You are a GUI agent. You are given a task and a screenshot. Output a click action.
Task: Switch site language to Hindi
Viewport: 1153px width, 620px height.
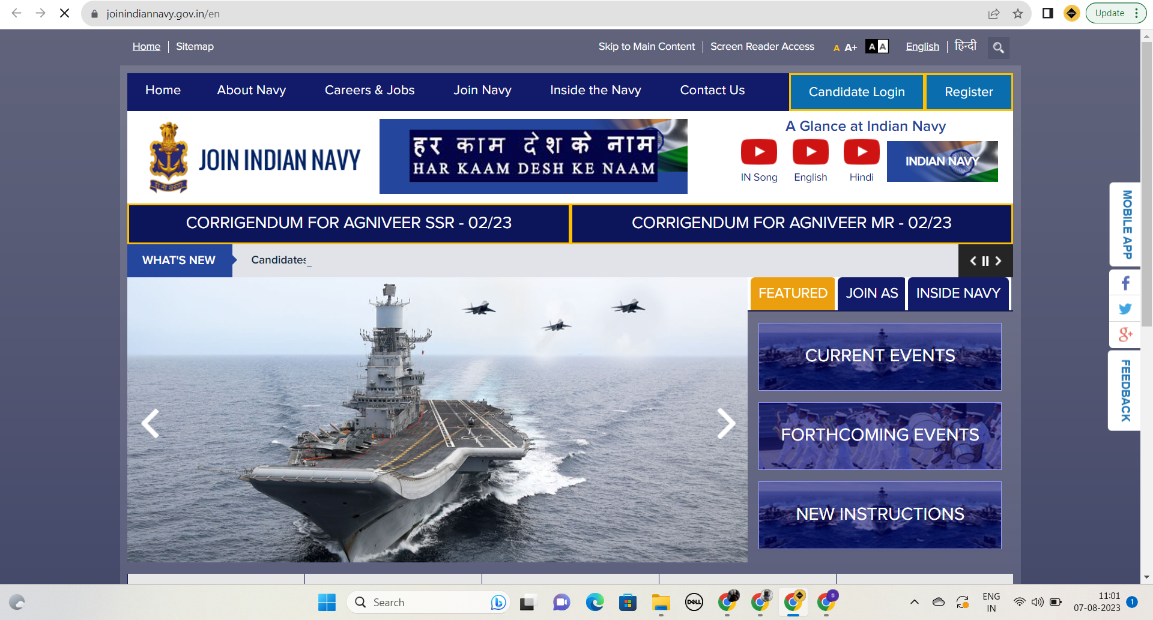click(966, 46)
